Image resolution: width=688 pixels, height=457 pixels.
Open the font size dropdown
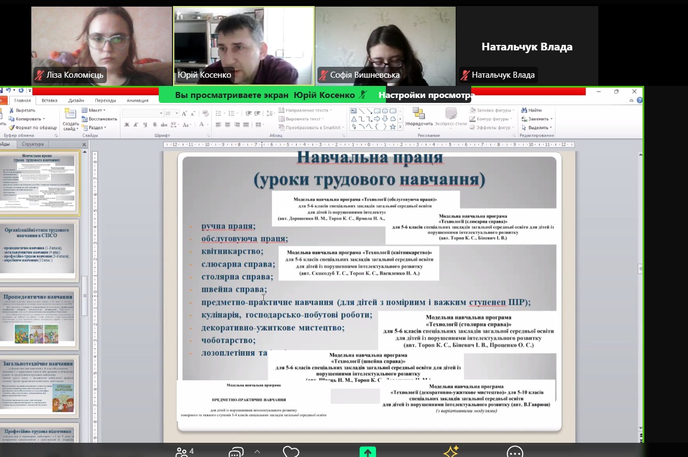coord(176,113)
